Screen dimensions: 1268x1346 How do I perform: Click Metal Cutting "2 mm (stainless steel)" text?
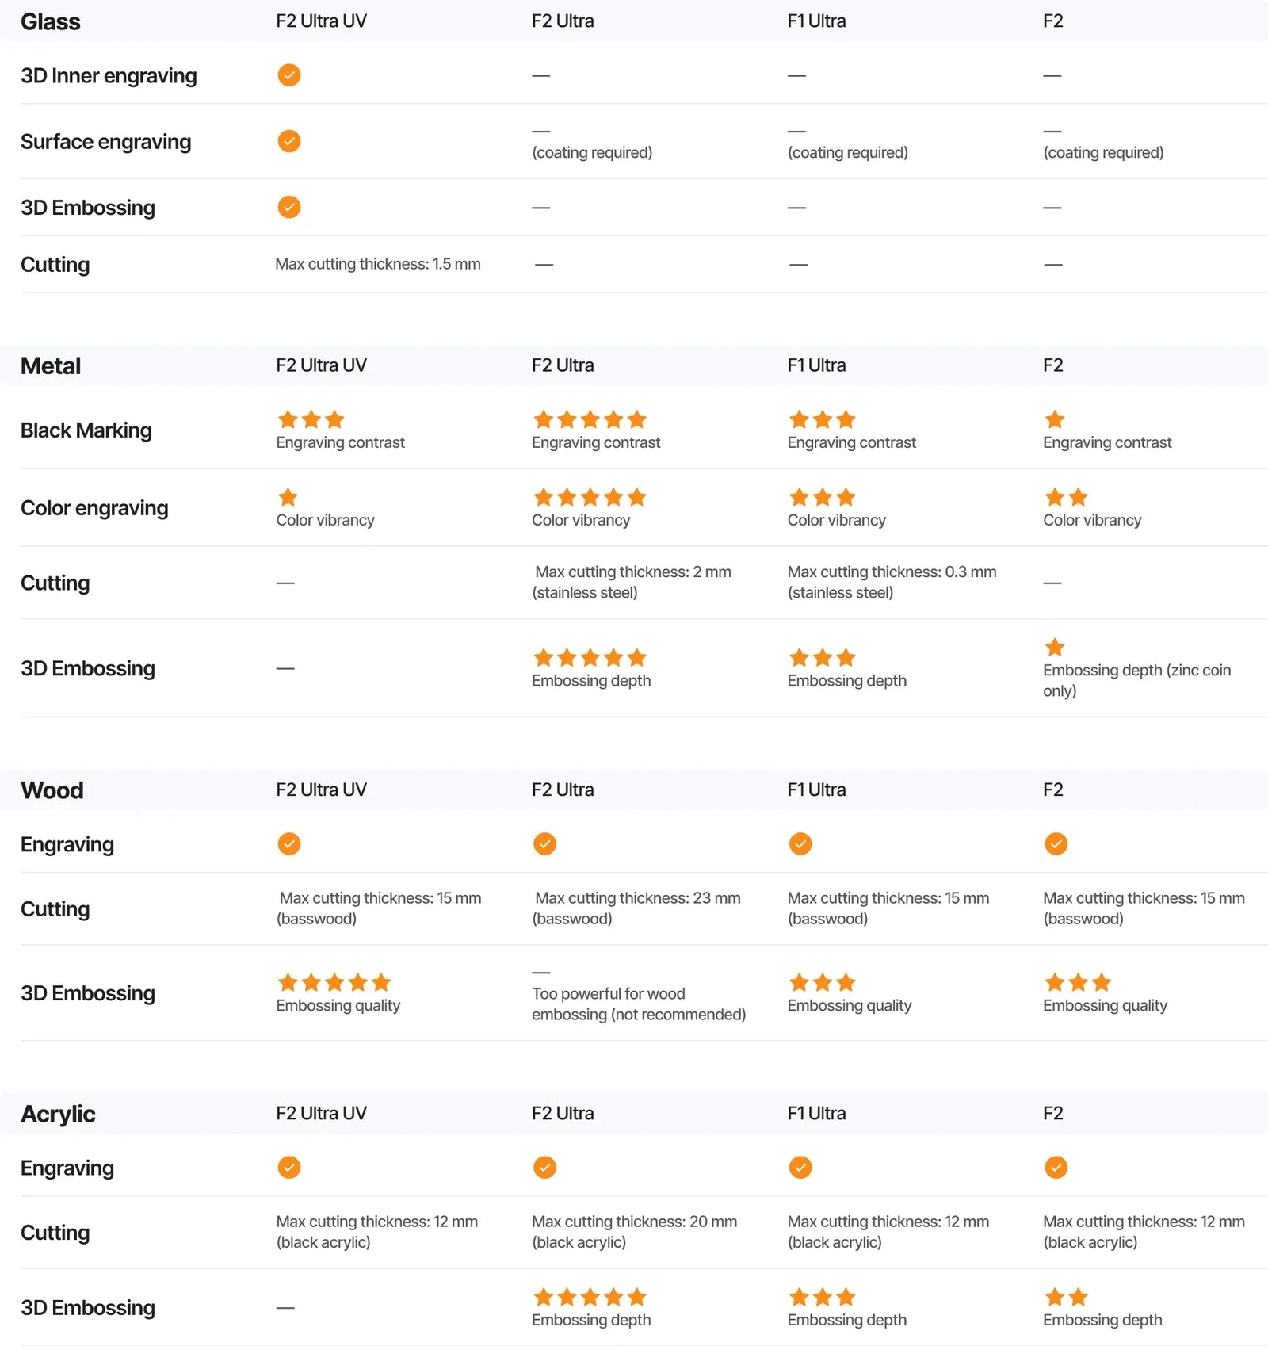click(x=632, y=582)
